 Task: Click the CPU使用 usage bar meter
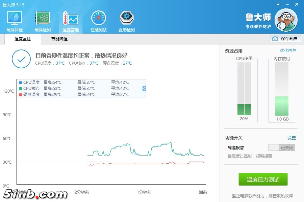click(x=244, y=89)
